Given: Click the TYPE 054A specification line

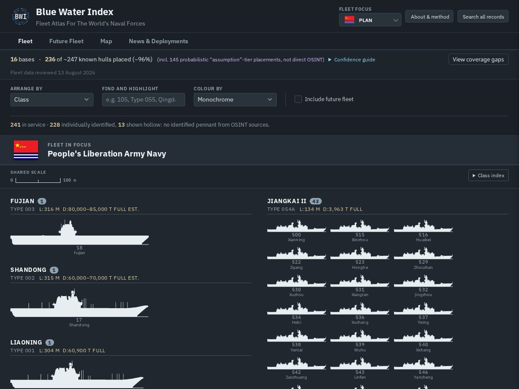Looking at the screenshot, I should tap(315, 209).
